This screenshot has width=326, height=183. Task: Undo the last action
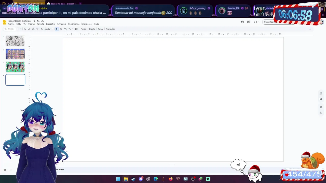[x=25, y=29]
